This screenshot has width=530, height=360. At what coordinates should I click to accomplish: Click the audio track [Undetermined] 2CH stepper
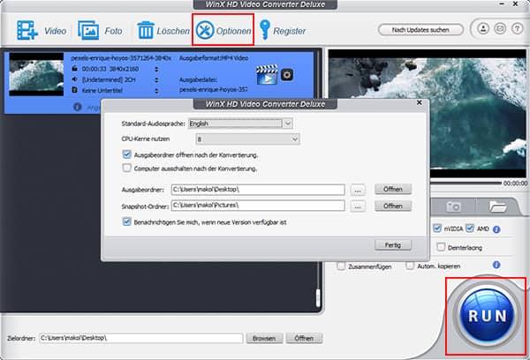coord(156,80)
